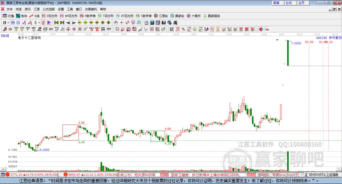Open the 行情 quotes view
This screenshot has height=184, width=342.
[8, 16]
